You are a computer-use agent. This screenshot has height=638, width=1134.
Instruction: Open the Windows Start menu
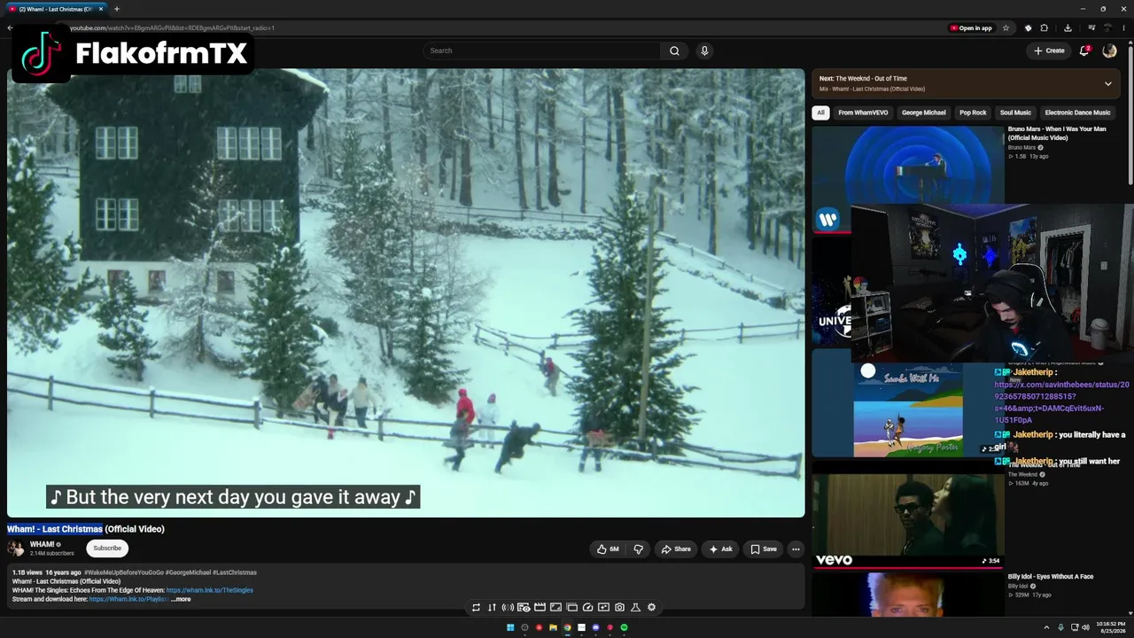510,627
